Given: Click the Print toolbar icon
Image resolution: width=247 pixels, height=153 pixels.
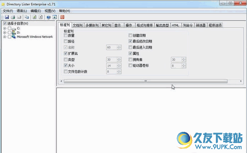Looking at the screenshot, I should click(13, 17).
